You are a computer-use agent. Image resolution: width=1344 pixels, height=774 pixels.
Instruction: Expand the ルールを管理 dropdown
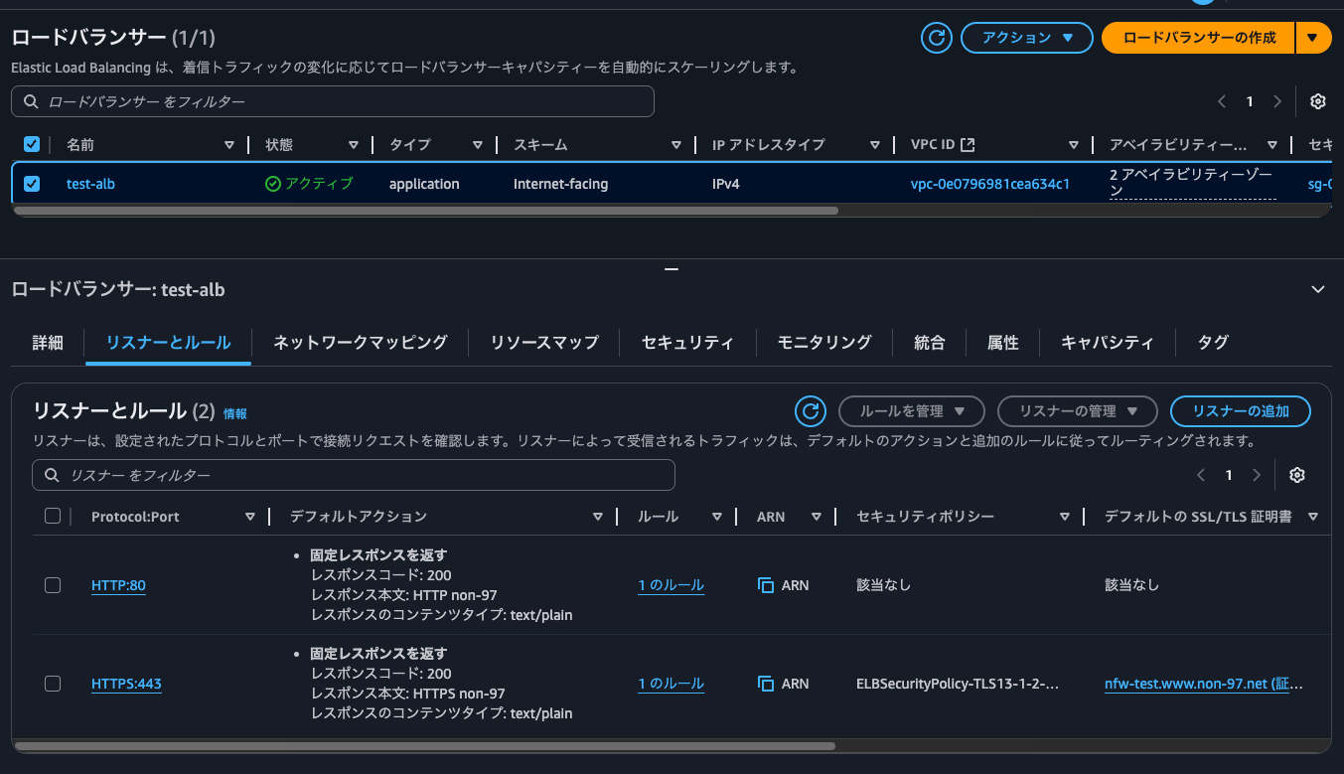point(911,411)
